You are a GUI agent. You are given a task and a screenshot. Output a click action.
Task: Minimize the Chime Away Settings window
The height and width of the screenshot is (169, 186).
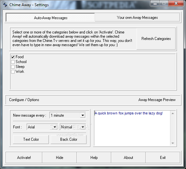[x=155, y=4]
